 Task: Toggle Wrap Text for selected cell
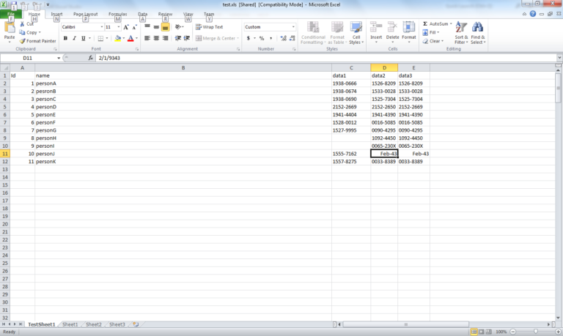(x=210, y=27)
